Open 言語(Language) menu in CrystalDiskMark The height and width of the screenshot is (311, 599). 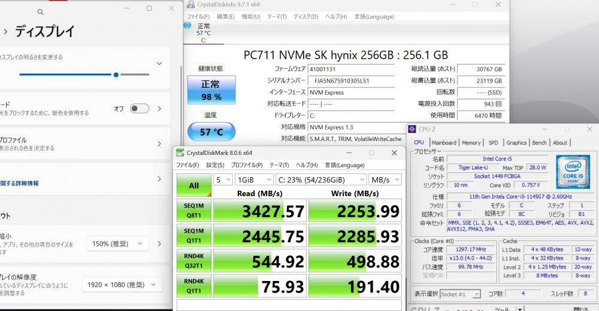tap(344, 165)
